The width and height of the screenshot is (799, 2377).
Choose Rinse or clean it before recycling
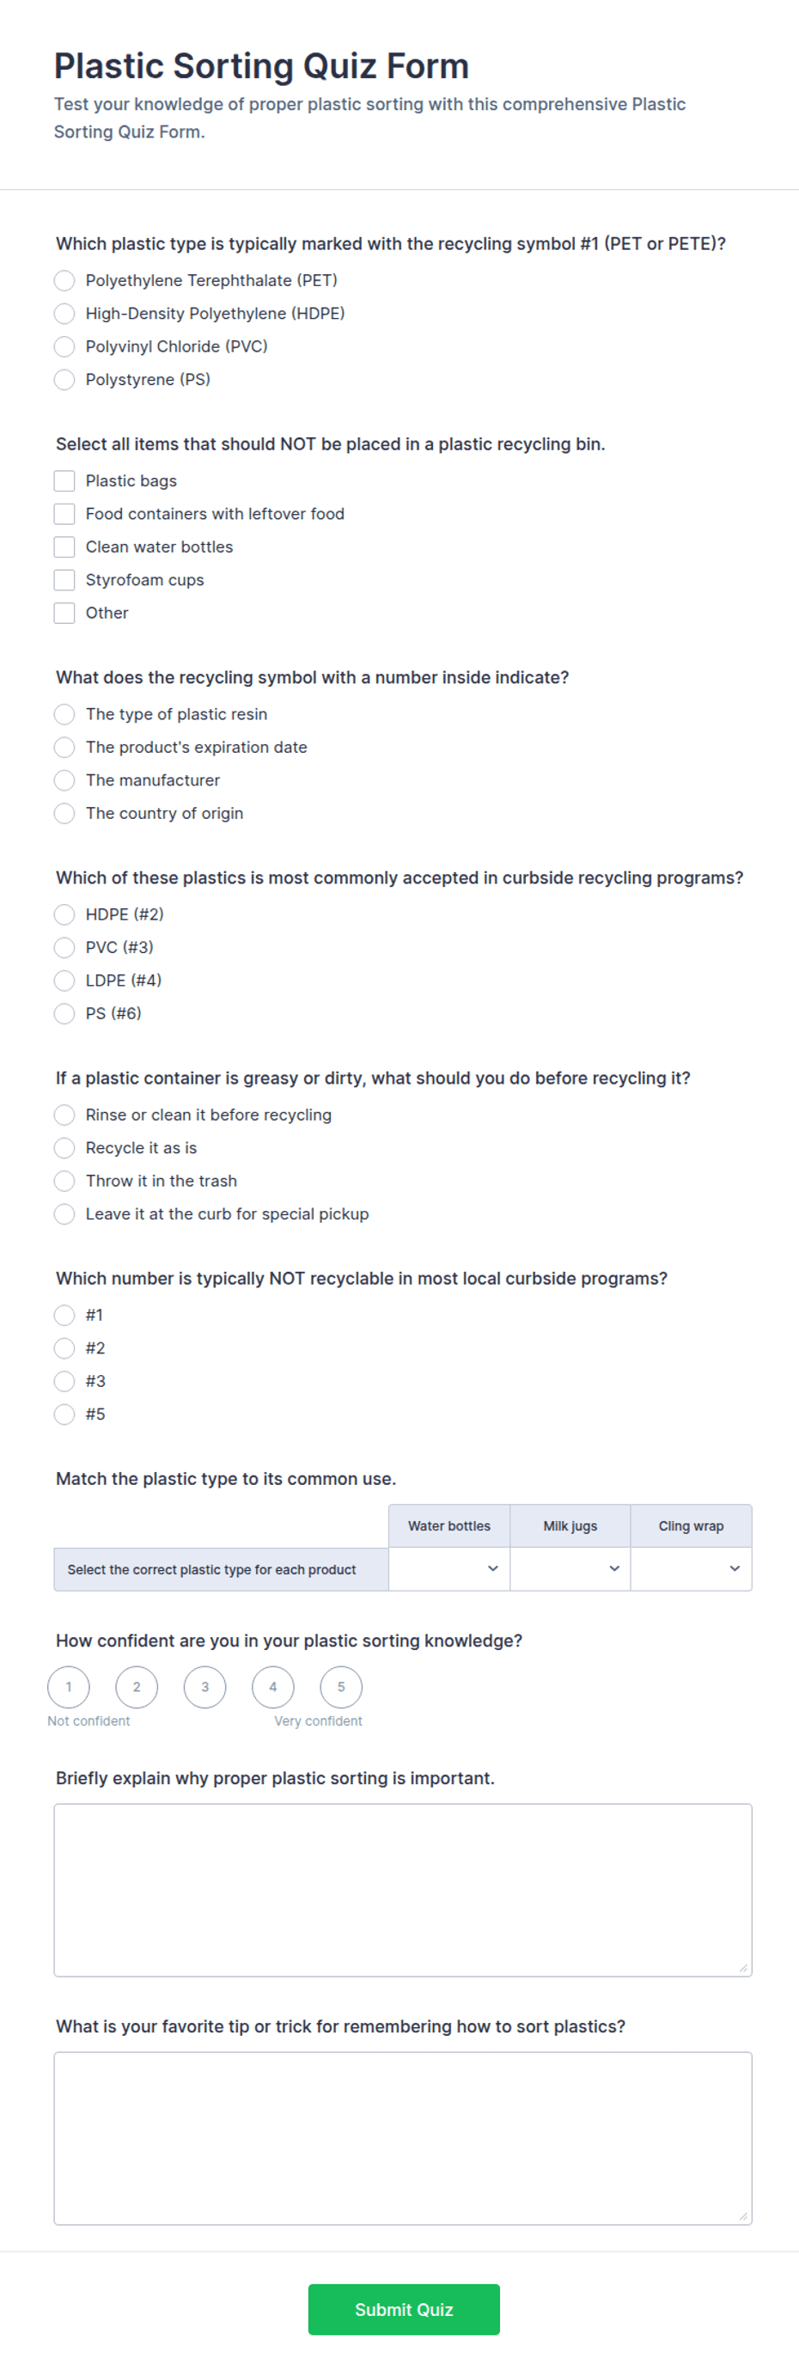point(64,1115)
